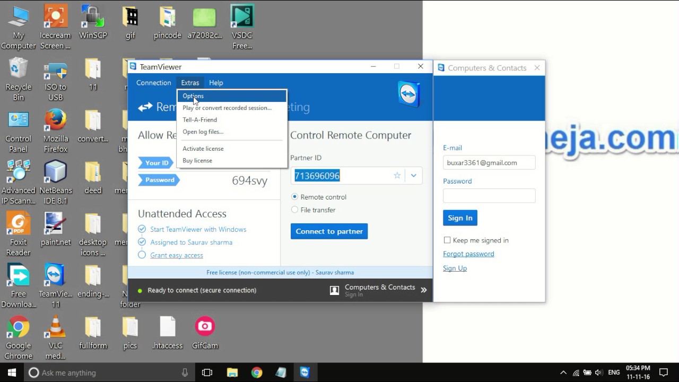Toggle the Grant easy access circle

click(142, 255)
